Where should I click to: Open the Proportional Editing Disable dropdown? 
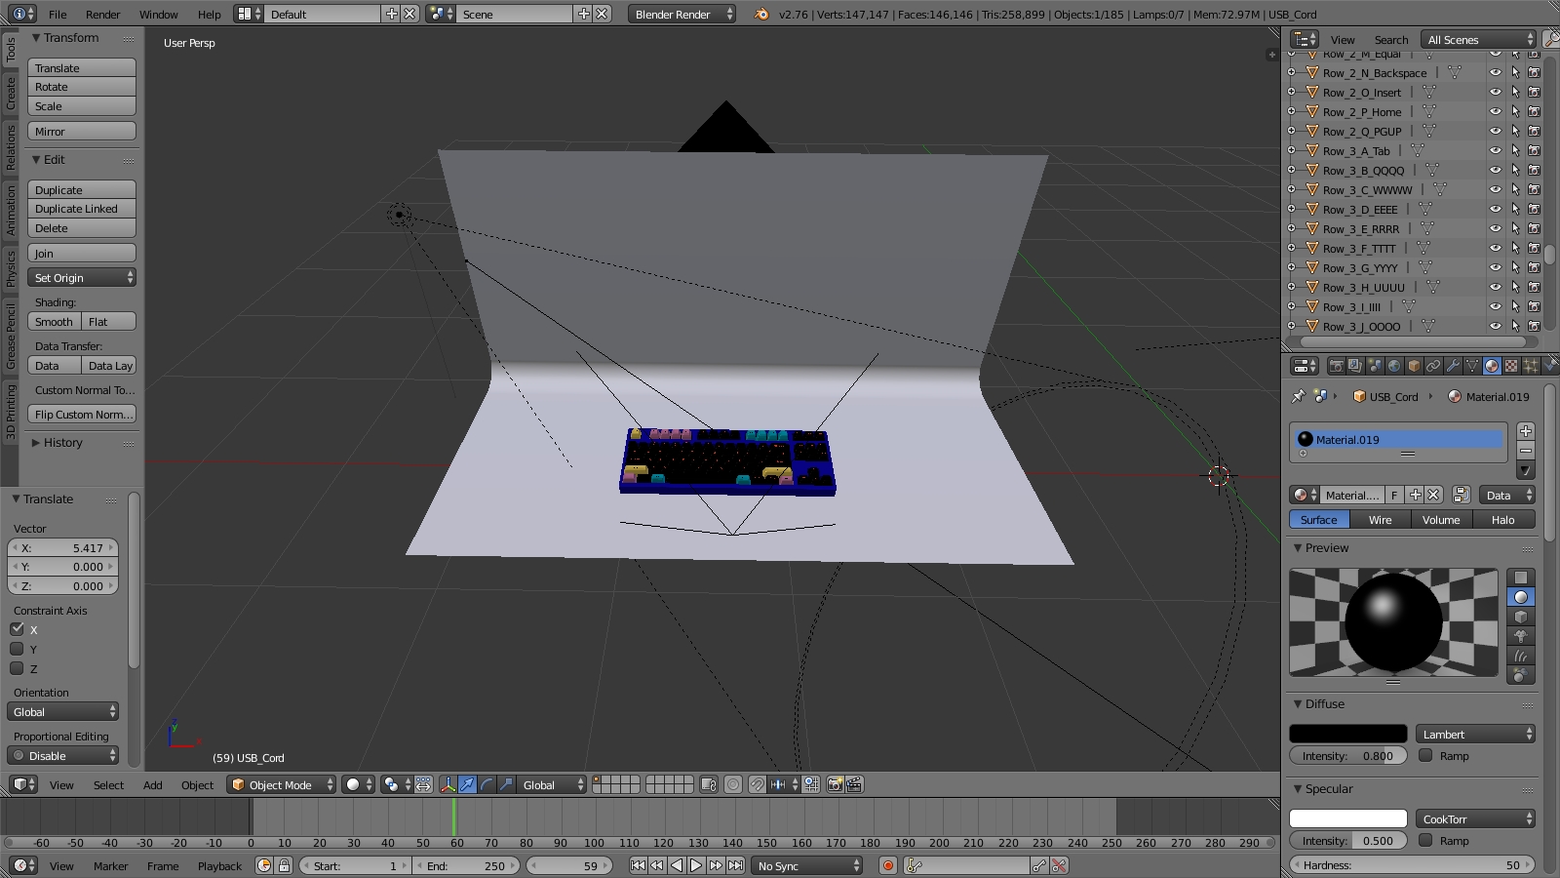(63, 756)
